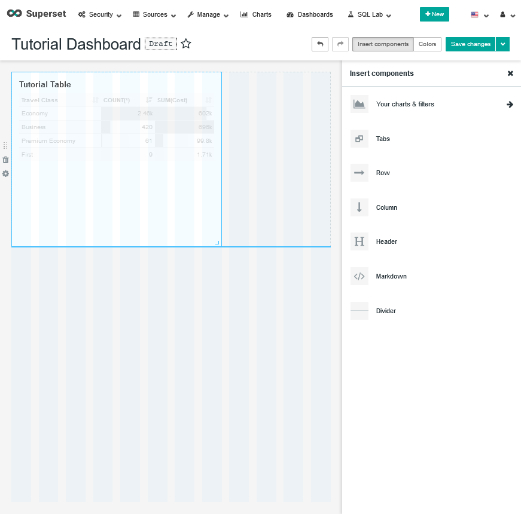
Task: Open the Dashboards menu item
Action: (x=310, y=14)
